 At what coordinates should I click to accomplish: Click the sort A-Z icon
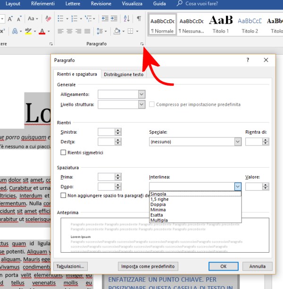click(126, 19)
